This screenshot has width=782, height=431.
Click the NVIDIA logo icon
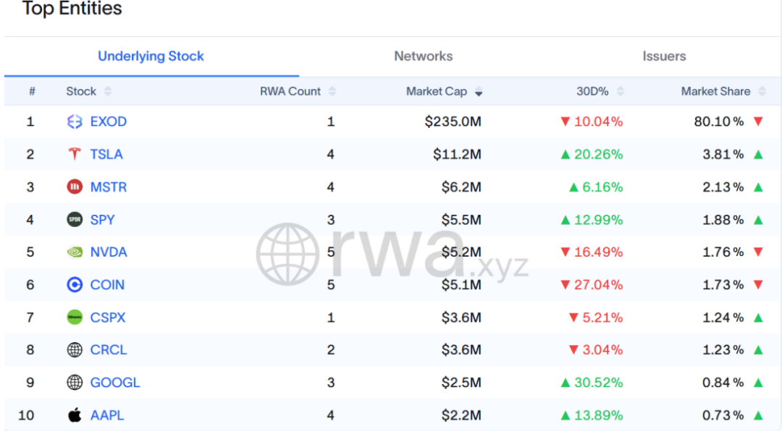point(75,252)
